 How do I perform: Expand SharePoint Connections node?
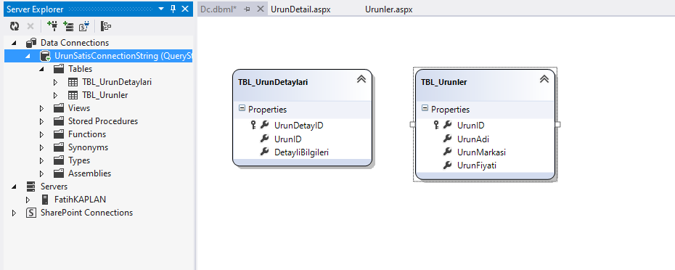tap(15, 213)
